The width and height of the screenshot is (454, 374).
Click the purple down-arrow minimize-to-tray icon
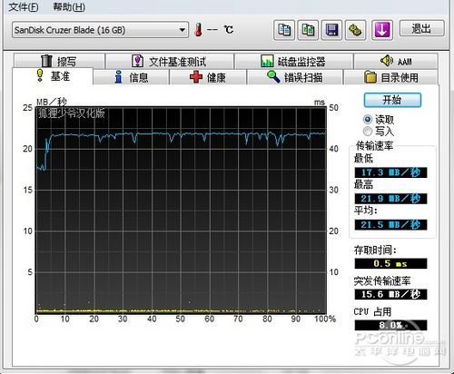(382, 30)
